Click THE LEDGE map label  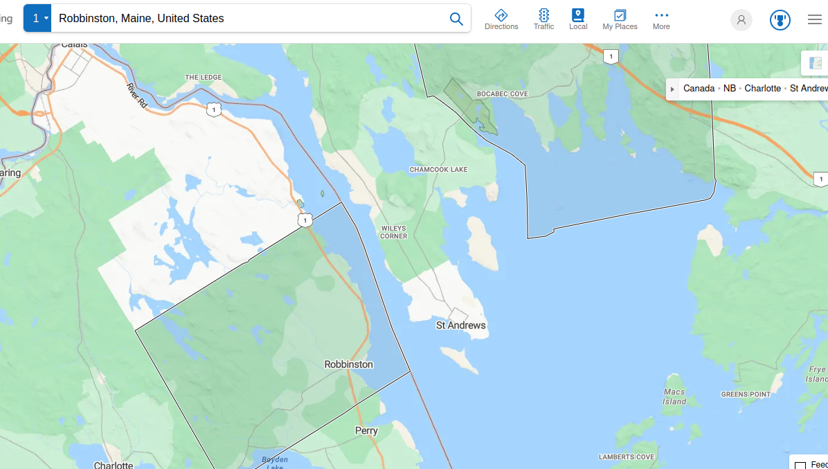pos(204,77)
